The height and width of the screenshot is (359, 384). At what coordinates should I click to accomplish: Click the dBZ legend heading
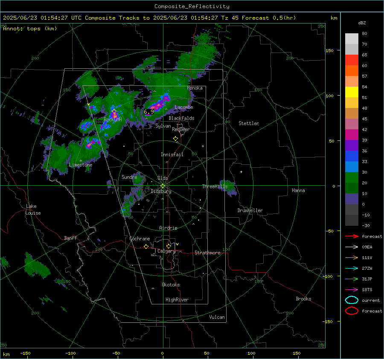tap(362, 23)
